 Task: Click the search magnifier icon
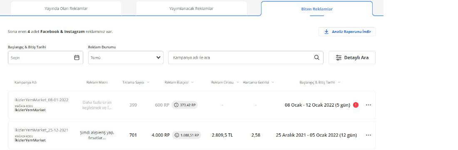point(316,57)
